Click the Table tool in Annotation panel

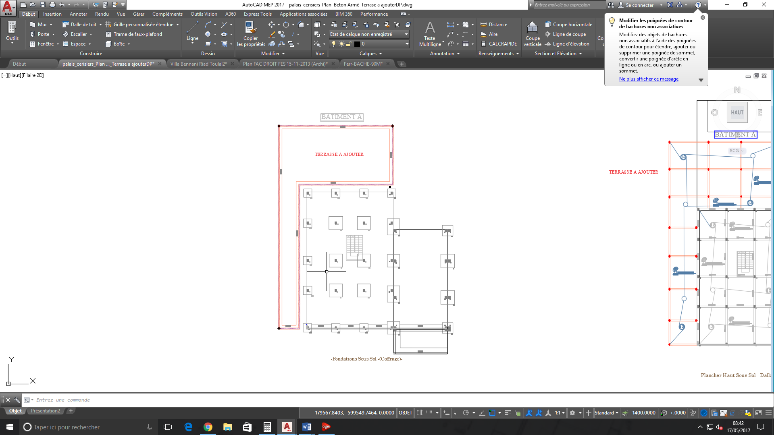[x=466, y=44]
